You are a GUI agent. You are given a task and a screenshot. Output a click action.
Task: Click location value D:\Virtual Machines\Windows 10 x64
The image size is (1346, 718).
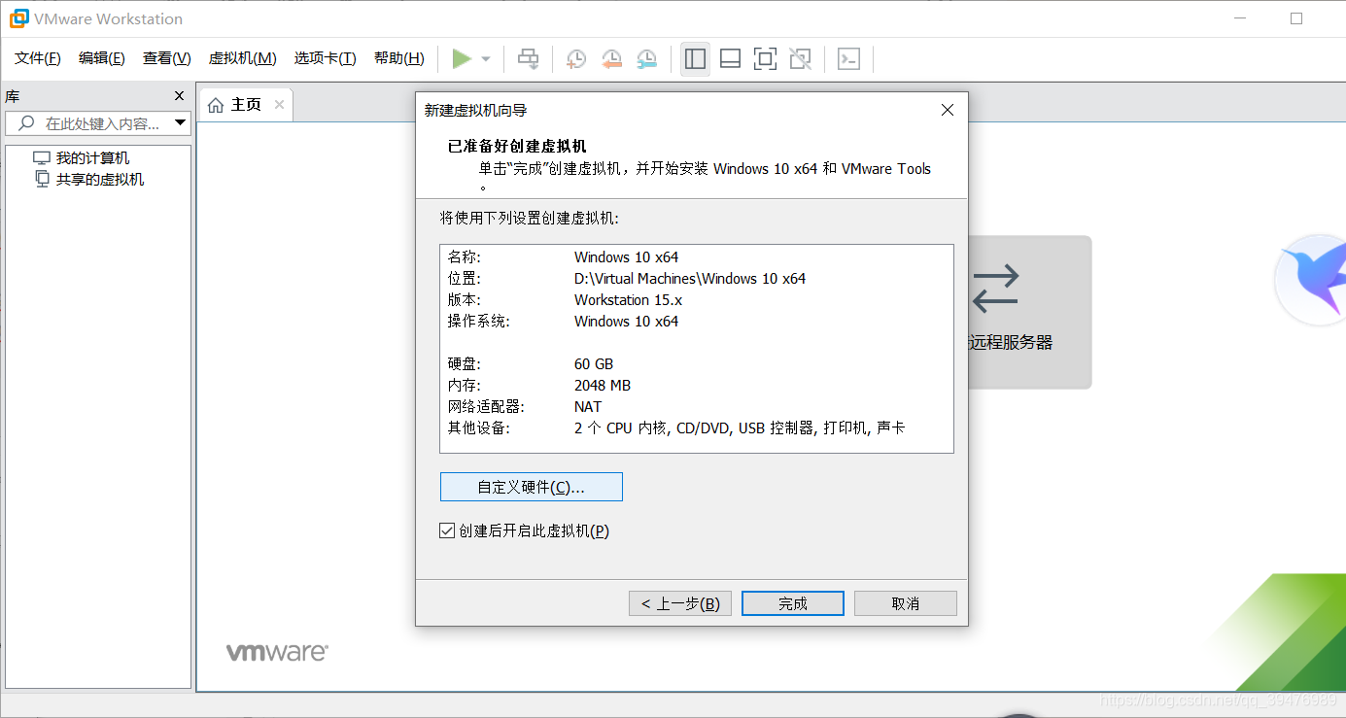(690, 279)
